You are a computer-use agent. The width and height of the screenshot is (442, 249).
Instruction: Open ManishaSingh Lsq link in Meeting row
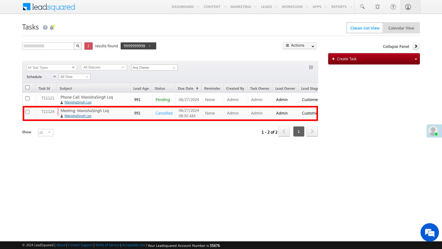point(78,116)
